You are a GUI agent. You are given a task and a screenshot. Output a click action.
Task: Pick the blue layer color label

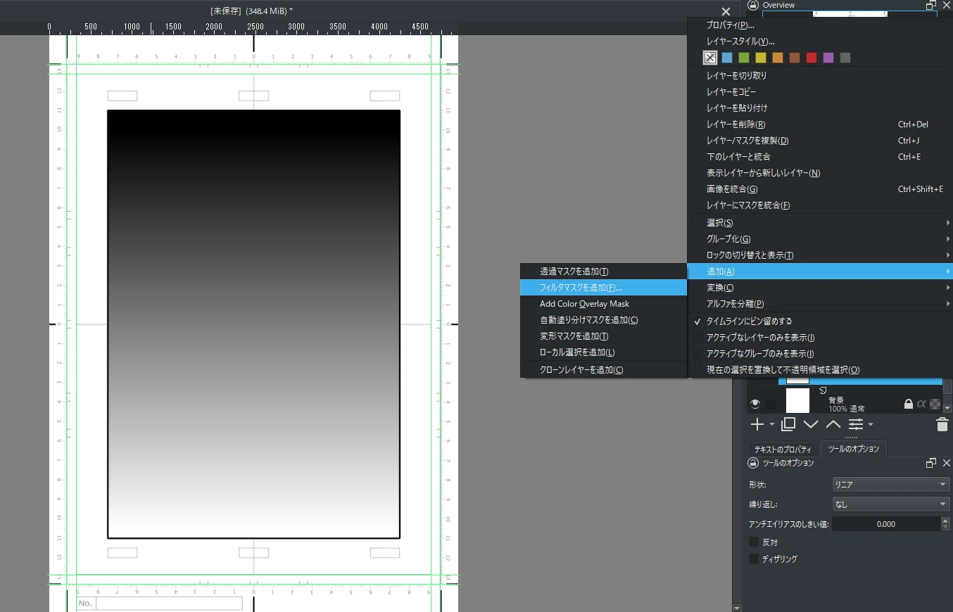tap(727, 58)
